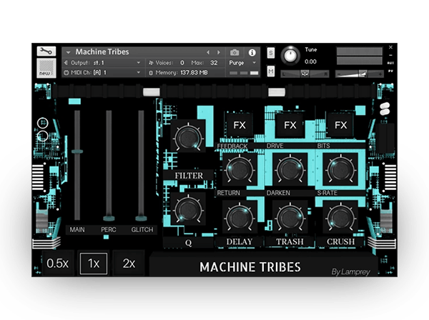Click the Voices count value 0
The image size is (429, 320).
click(x=182, y=63)
